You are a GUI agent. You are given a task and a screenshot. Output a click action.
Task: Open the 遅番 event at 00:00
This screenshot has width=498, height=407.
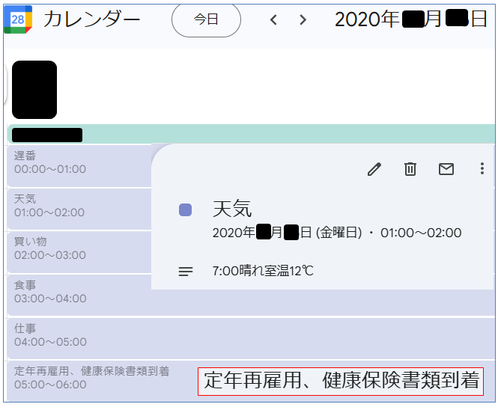click(x=75, y=162)
